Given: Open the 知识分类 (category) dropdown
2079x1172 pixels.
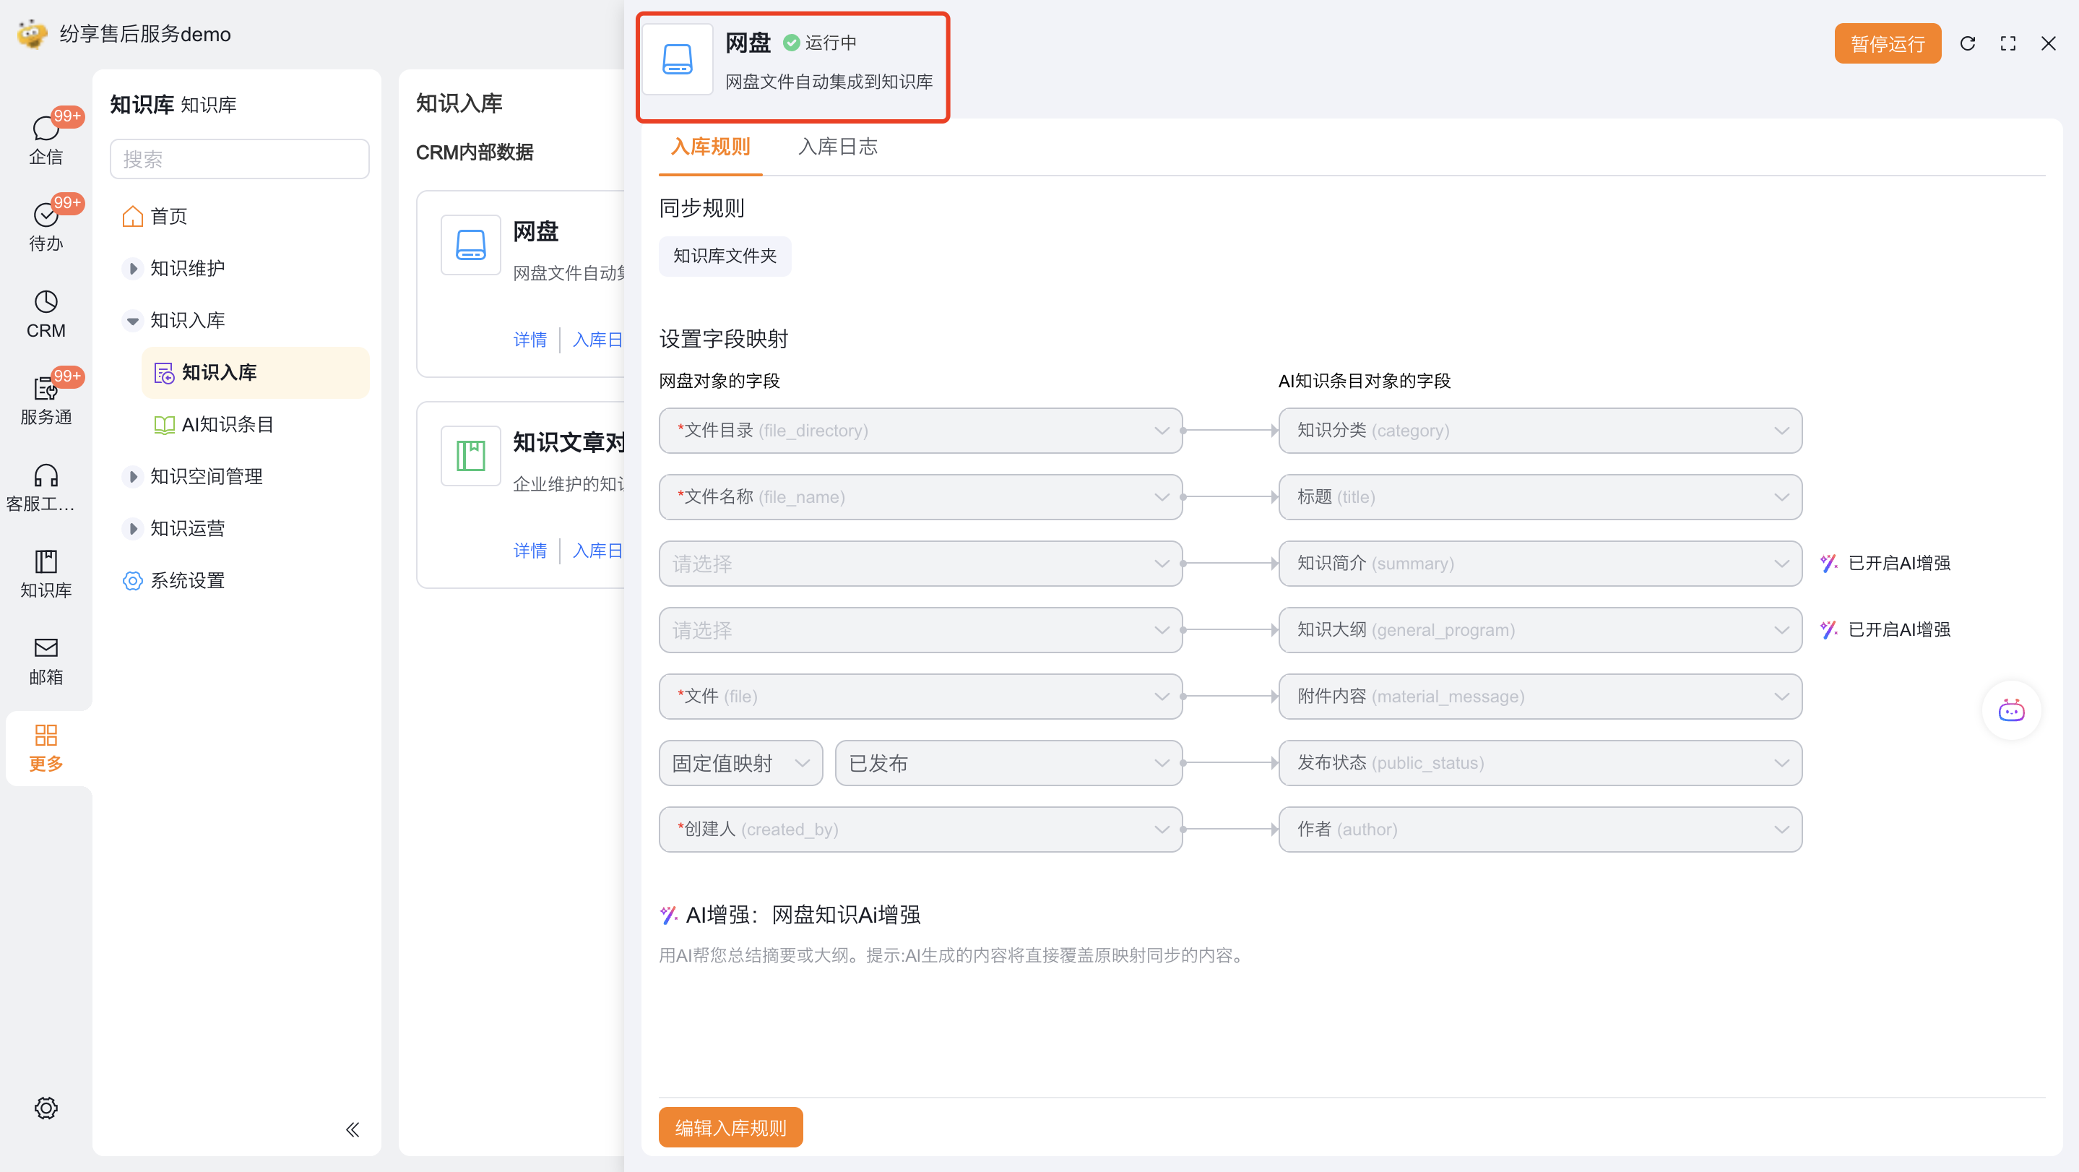Looking at the screenshot, I should pyautogui.click(x=1539, y=430).
